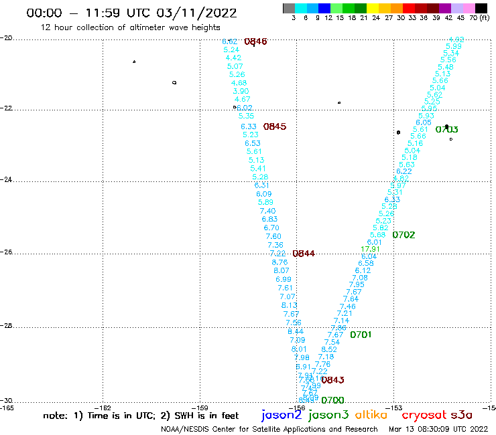Click the -153 longitude axis label

coord(394,408)
